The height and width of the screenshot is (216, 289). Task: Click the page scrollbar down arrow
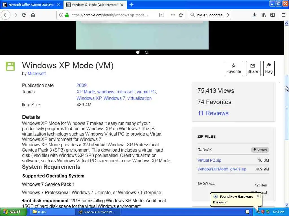coord(286,205)
